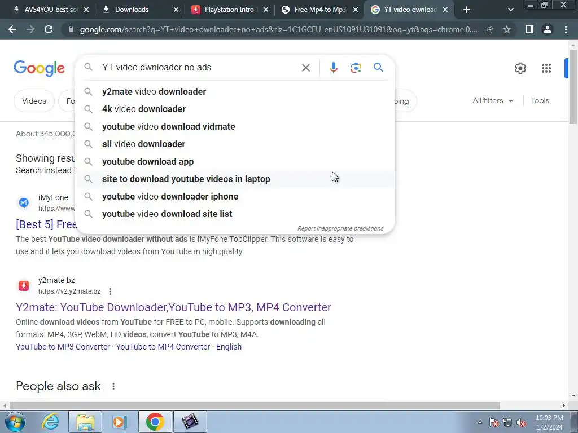This screenshot has width=578, height=433.
Task: Select the Videos filter chip
Action: pos(34,101)
